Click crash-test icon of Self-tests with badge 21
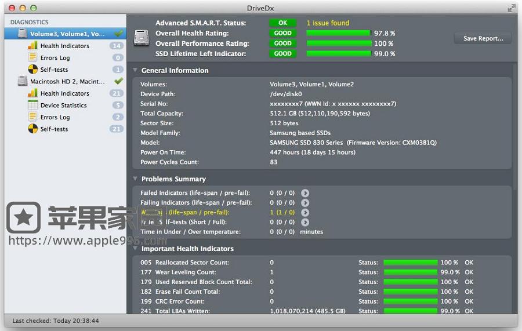 click(32, 129)
